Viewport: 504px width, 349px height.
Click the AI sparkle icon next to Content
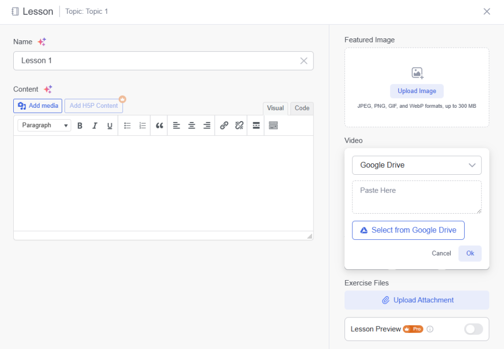(48, 89)
